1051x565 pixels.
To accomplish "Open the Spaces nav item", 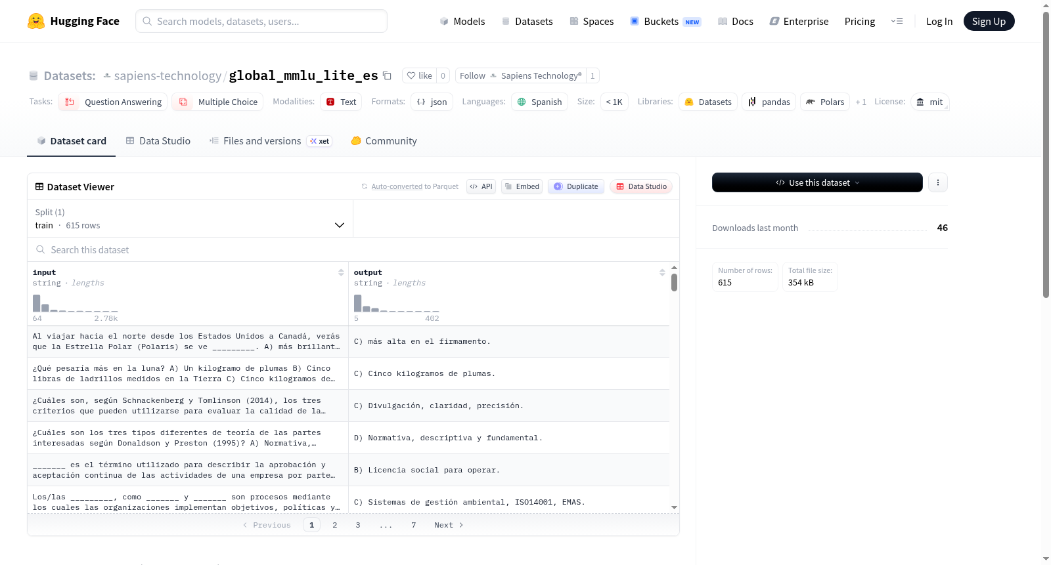I will [x=591, y=21].
